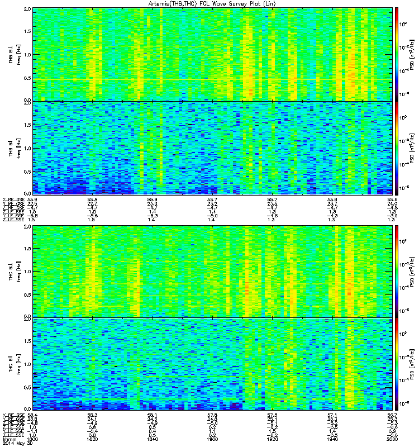Click the '1.5' frequency tick of the THC B⊥ panel
This screenshot has height=447, width=419.
tap(27, 249)
